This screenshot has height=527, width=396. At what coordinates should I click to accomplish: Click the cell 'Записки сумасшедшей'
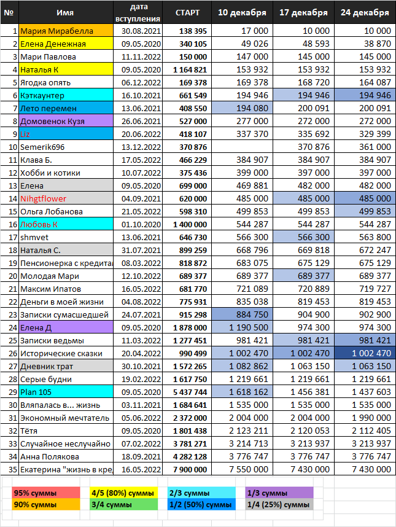[66, 314]
